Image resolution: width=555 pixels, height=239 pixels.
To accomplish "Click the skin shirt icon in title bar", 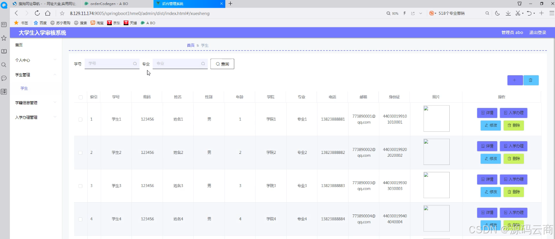I will (519, 3).
